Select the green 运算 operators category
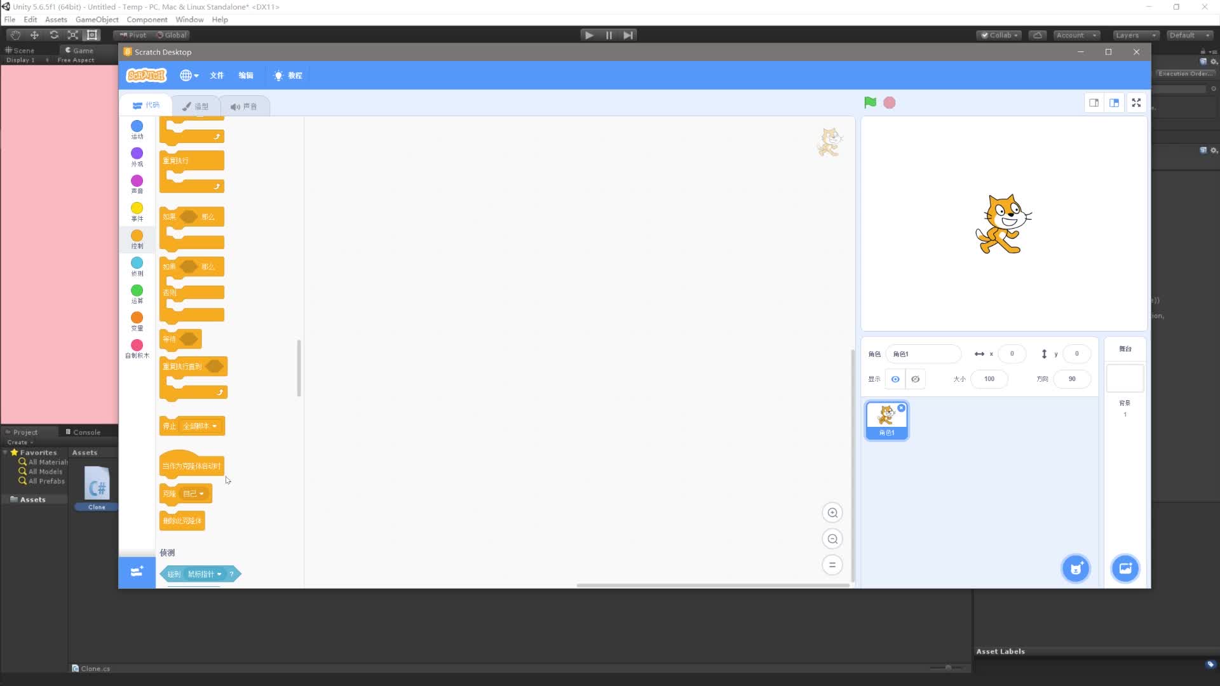The image size is (1220, 686). pos(137,294)
